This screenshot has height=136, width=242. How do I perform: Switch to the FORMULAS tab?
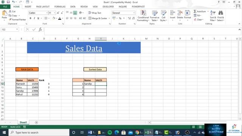click(x=60, y=7)
